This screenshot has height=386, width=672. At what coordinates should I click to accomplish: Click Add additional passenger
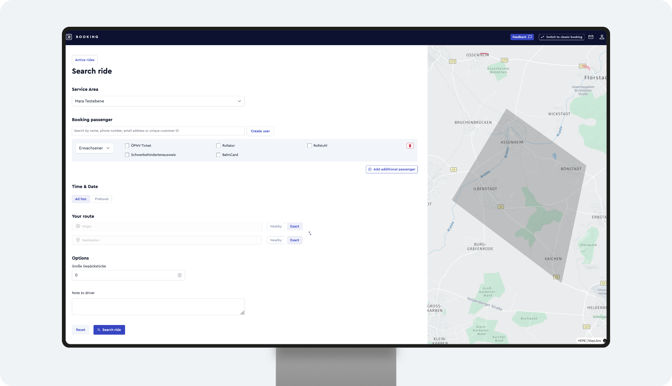tap(392, 169)
